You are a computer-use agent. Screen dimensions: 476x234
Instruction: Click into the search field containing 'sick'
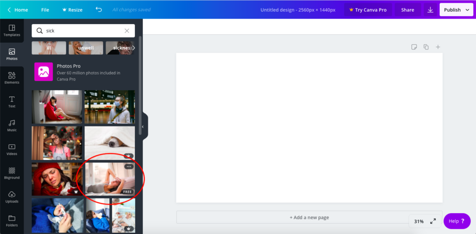point(83,31)
